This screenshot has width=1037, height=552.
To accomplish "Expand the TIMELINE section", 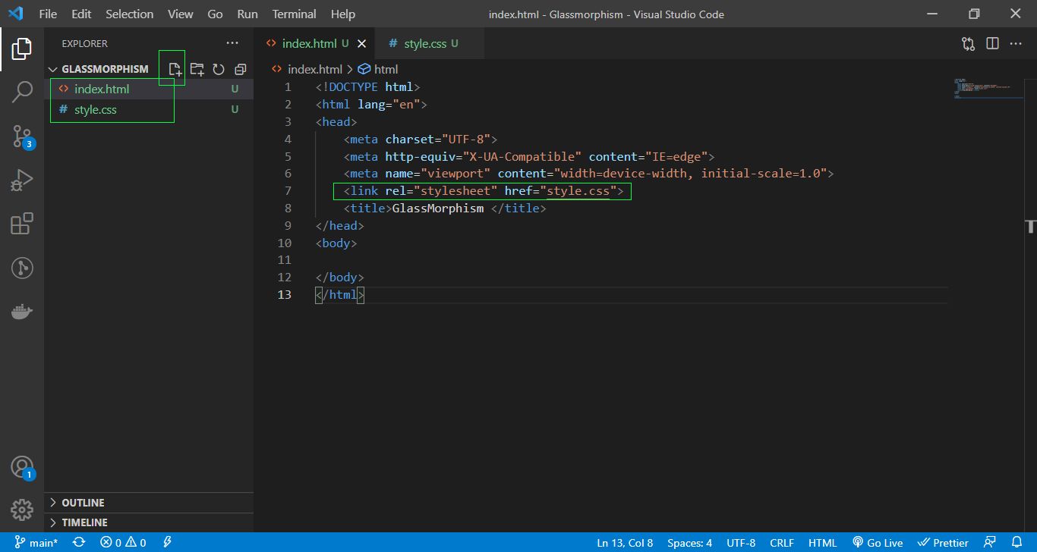I will click(x=149, y=522).
